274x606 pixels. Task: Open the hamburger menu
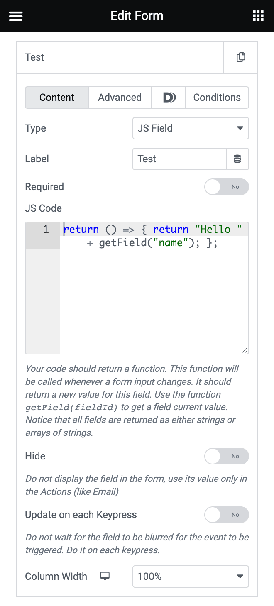(15, 16)
